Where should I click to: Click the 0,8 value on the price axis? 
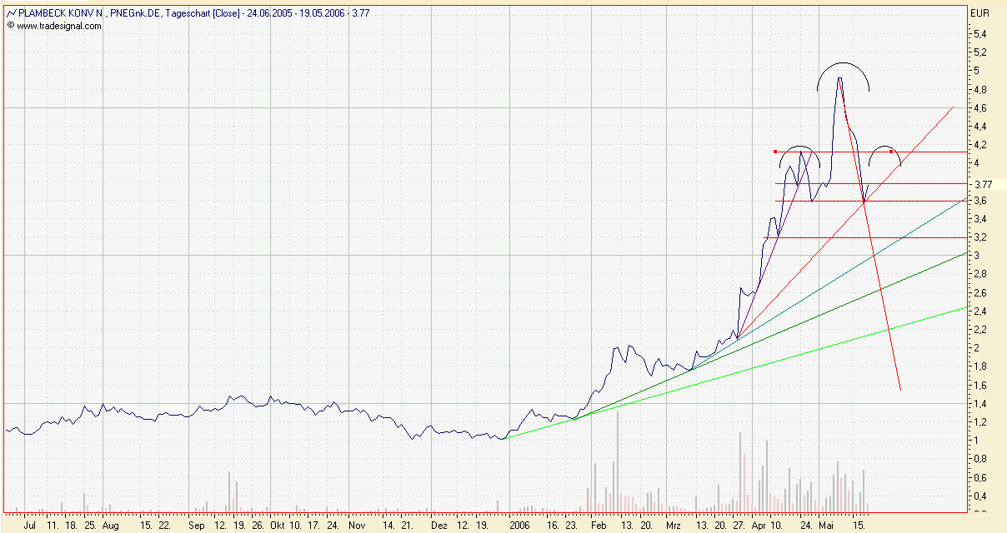tap(980, 459)
